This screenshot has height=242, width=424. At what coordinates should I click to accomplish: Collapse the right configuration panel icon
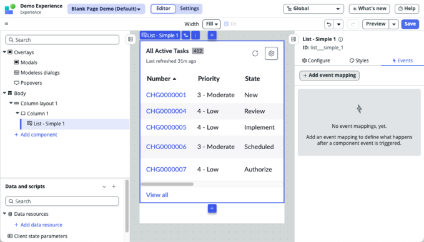[293, 39]
